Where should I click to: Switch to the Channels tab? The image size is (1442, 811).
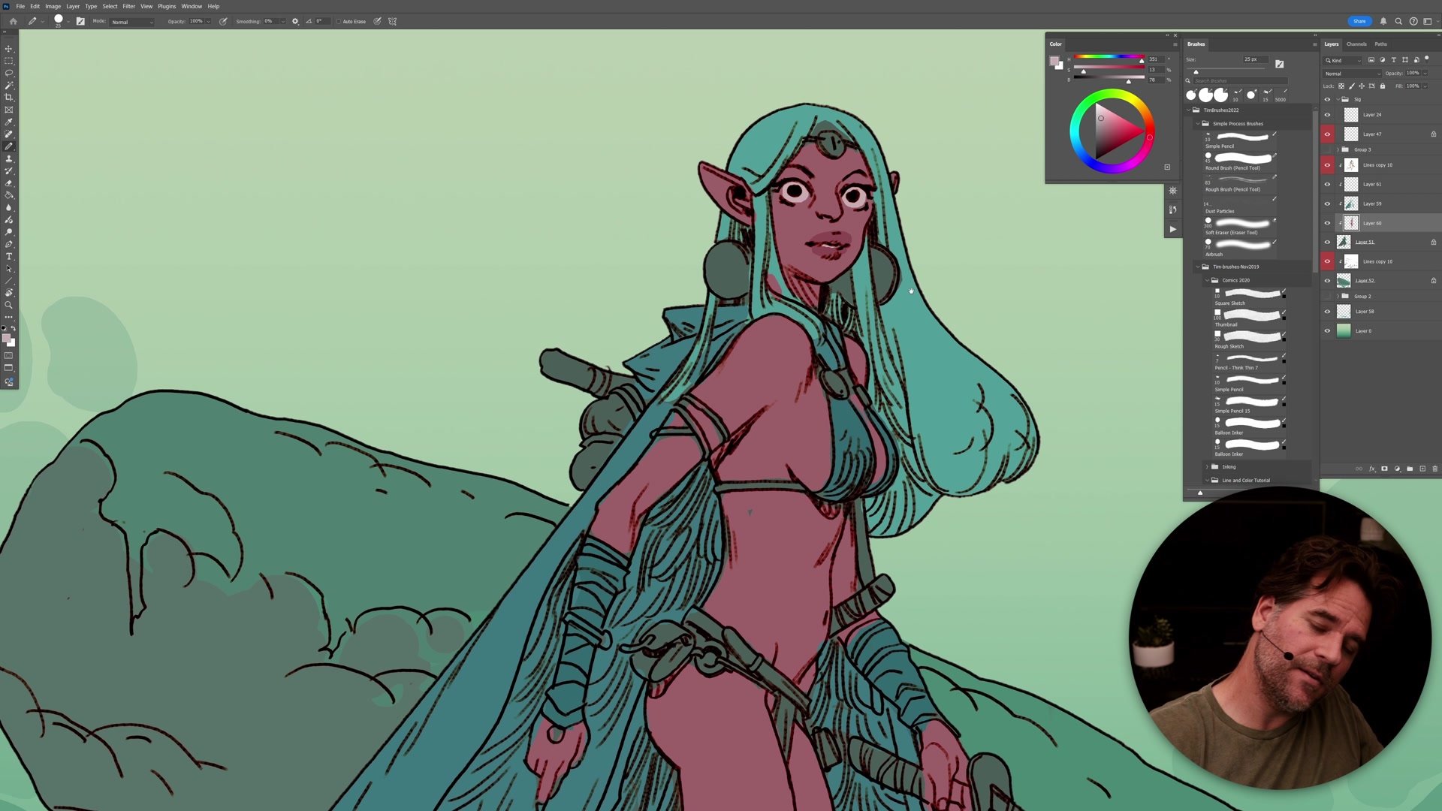1356,44
